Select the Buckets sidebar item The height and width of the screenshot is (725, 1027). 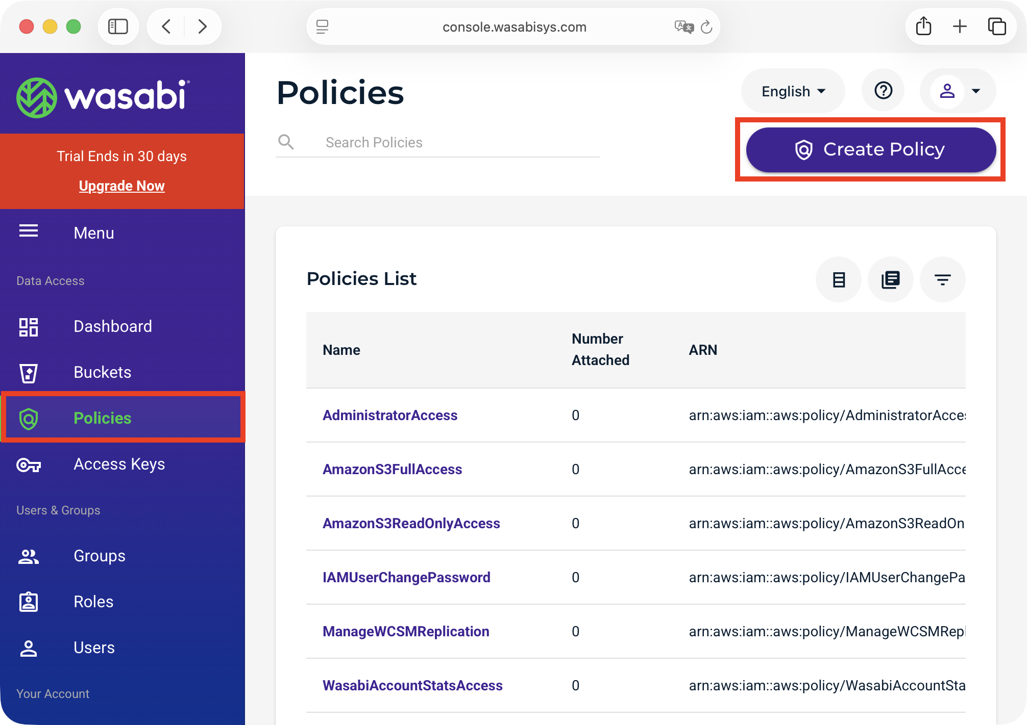tap(102, 372)
